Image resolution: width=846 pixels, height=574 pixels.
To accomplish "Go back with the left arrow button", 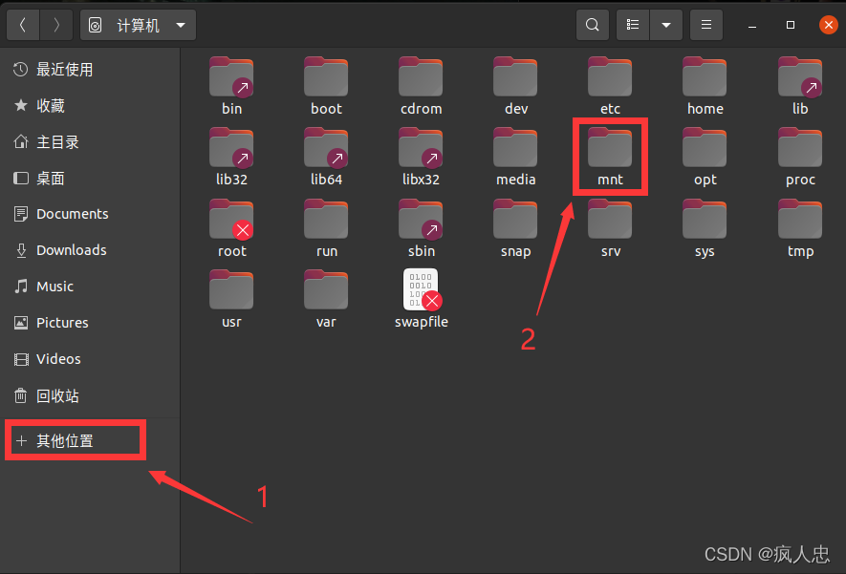I will pos(23,25).
